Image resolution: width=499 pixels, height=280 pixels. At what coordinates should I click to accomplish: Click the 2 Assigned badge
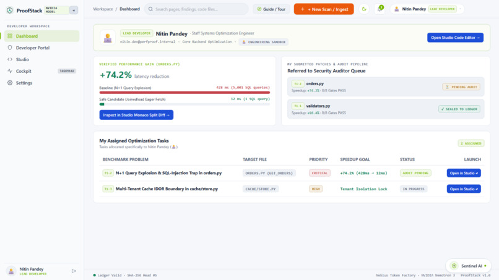(471, 143)
